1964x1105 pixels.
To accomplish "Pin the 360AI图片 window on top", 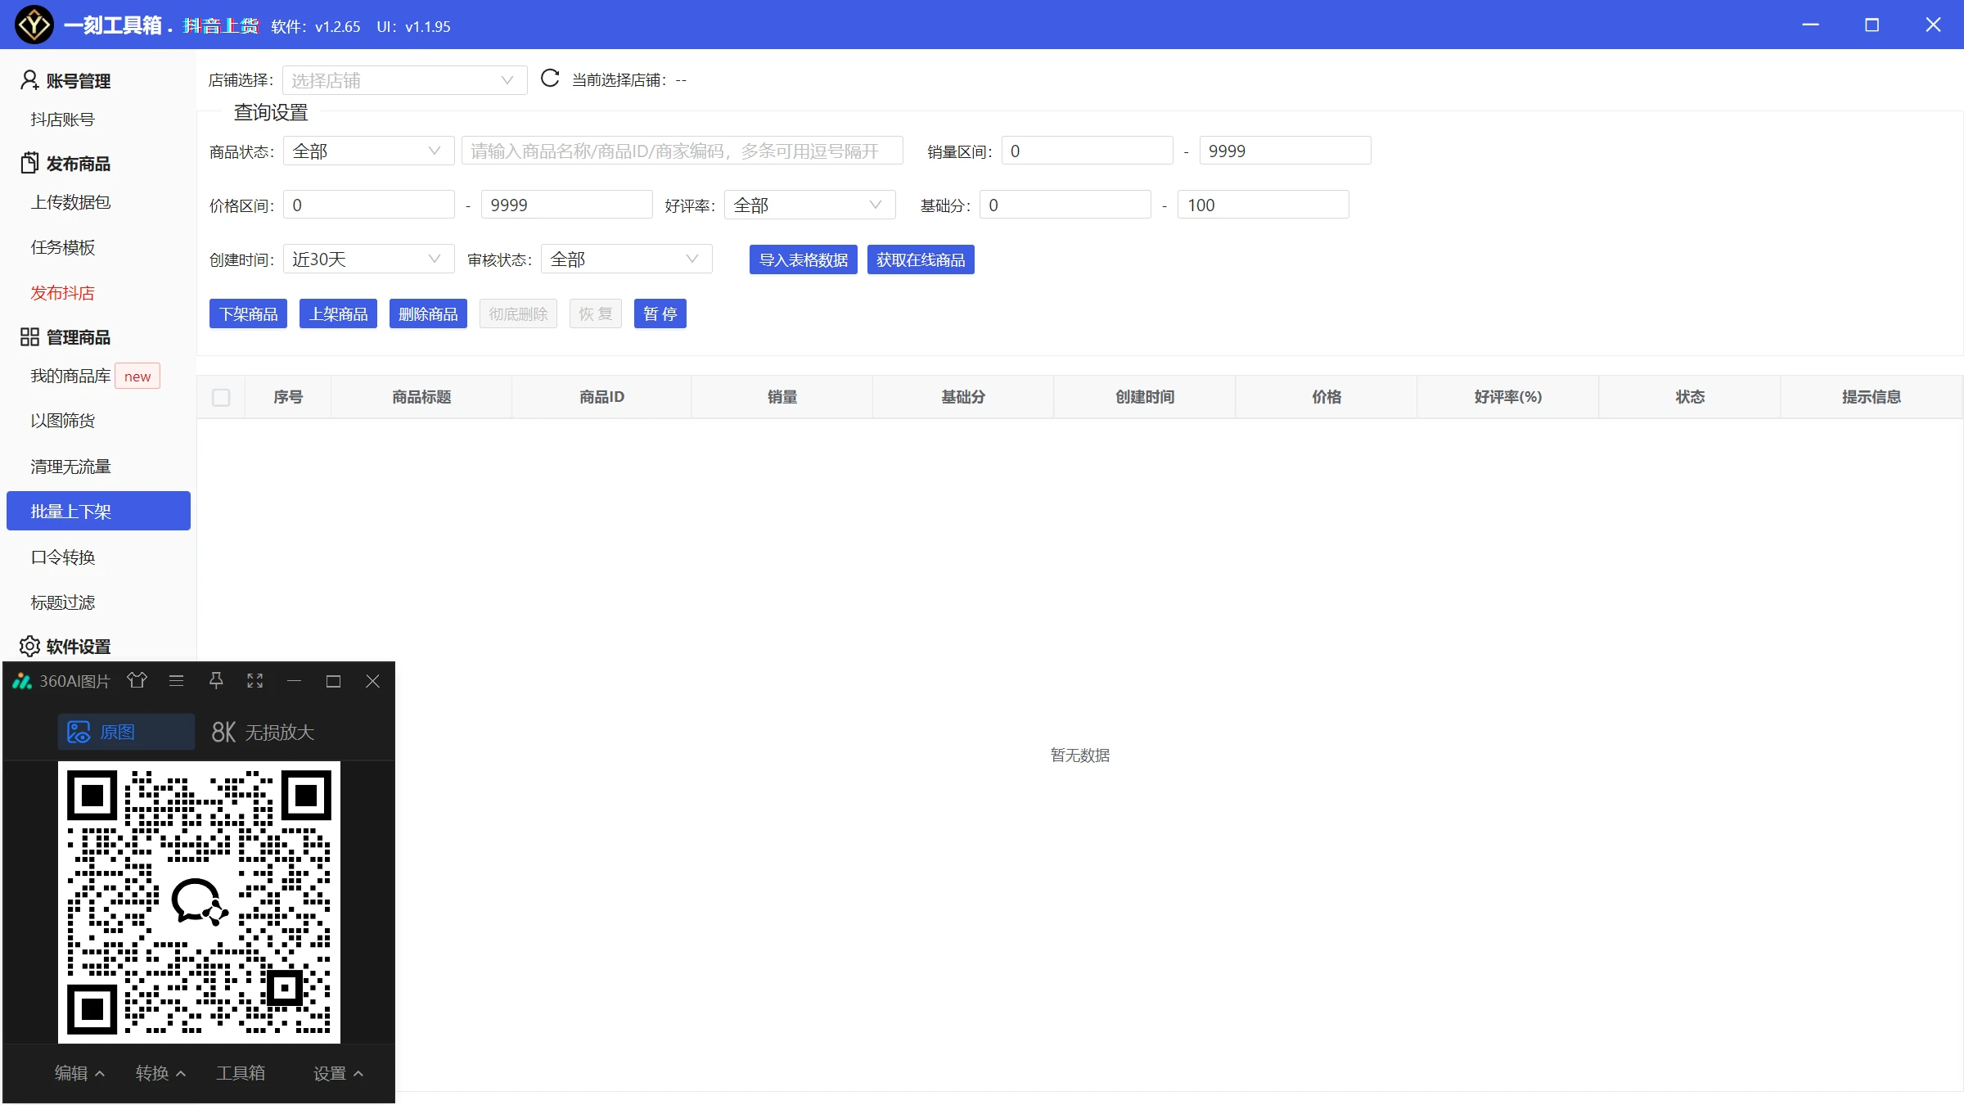I will point(216,681).
